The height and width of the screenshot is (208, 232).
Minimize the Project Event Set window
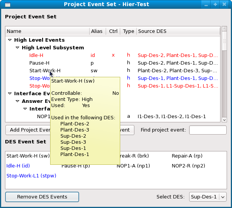coord(206,5)
